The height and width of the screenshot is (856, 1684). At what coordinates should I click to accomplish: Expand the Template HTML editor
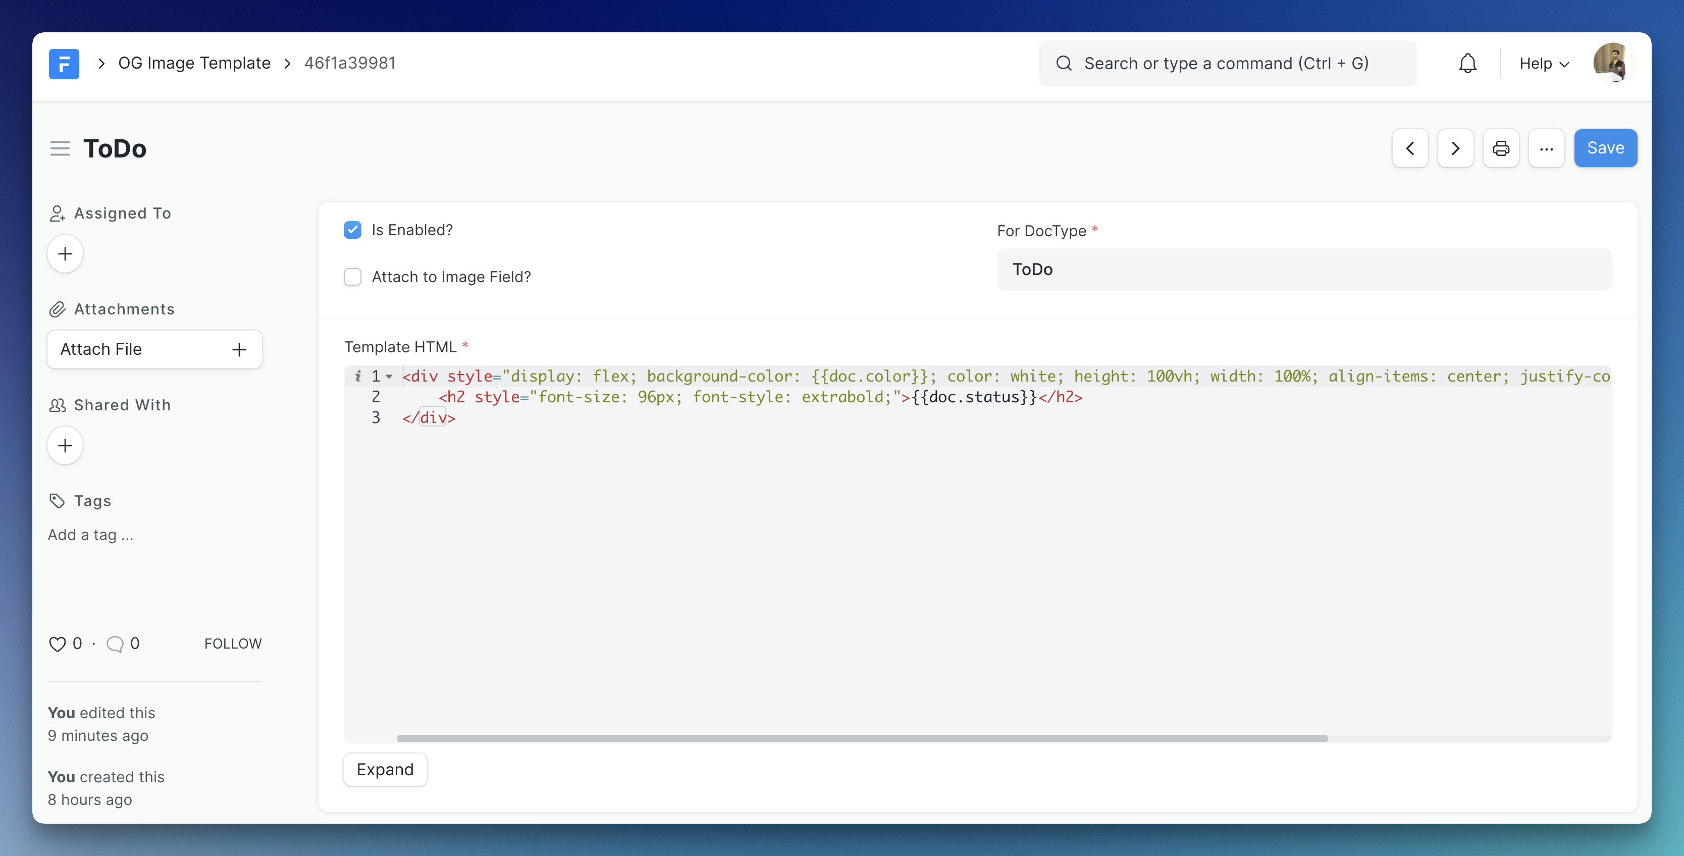click(385, 769)
